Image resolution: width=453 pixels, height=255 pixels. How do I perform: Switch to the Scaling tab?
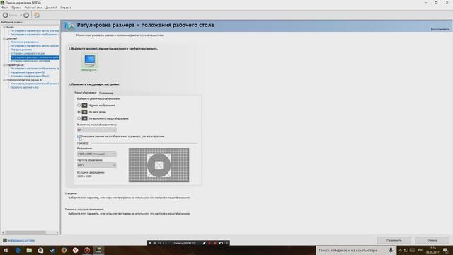(x=85, y=93)
